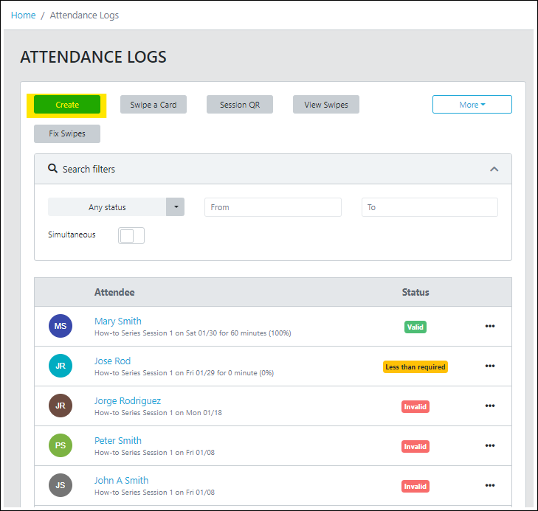This screenshot has height=511, width=538.
Task: Open the three-dot menu for Jose Rod
Action: pyautogui.click(x=490, y=366)
